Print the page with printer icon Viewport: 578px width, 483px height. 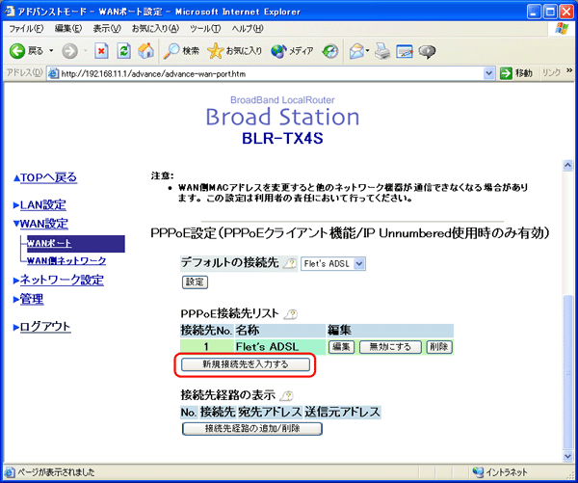click(382, 51)
